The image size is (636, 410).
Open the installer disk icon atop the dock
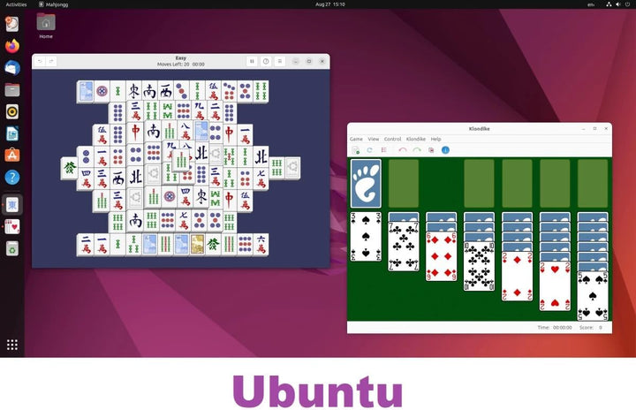[12, 24]
